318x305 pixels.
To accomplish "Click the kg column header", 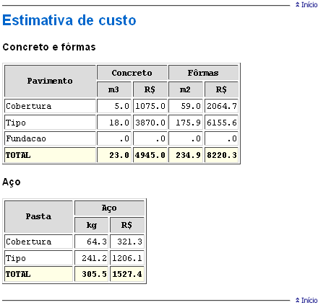I will (91, 225).
